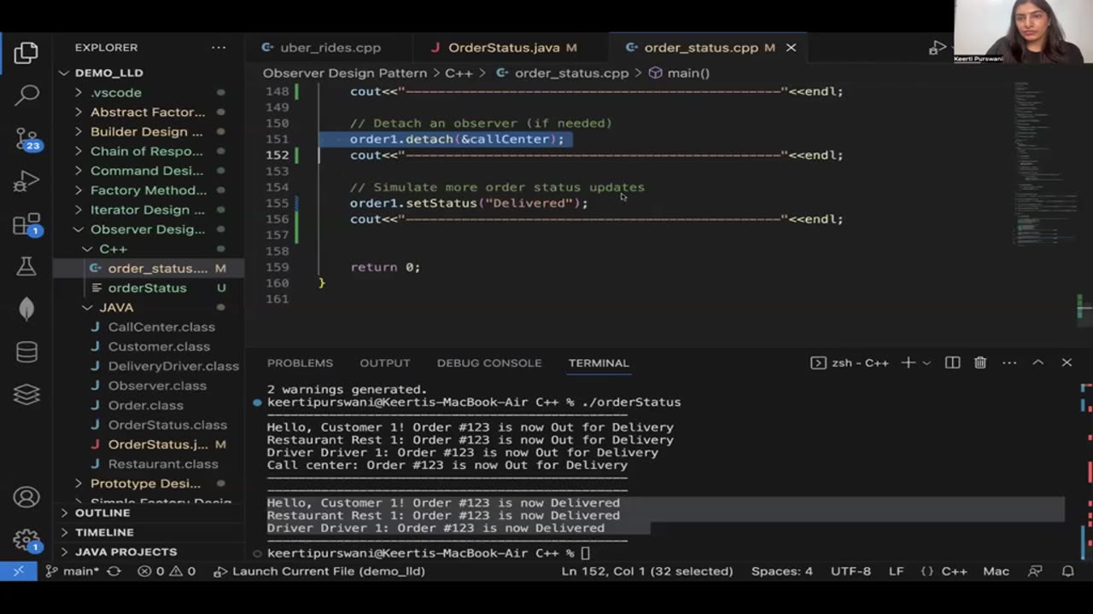Close the terminal panel

coord(1067,362)
